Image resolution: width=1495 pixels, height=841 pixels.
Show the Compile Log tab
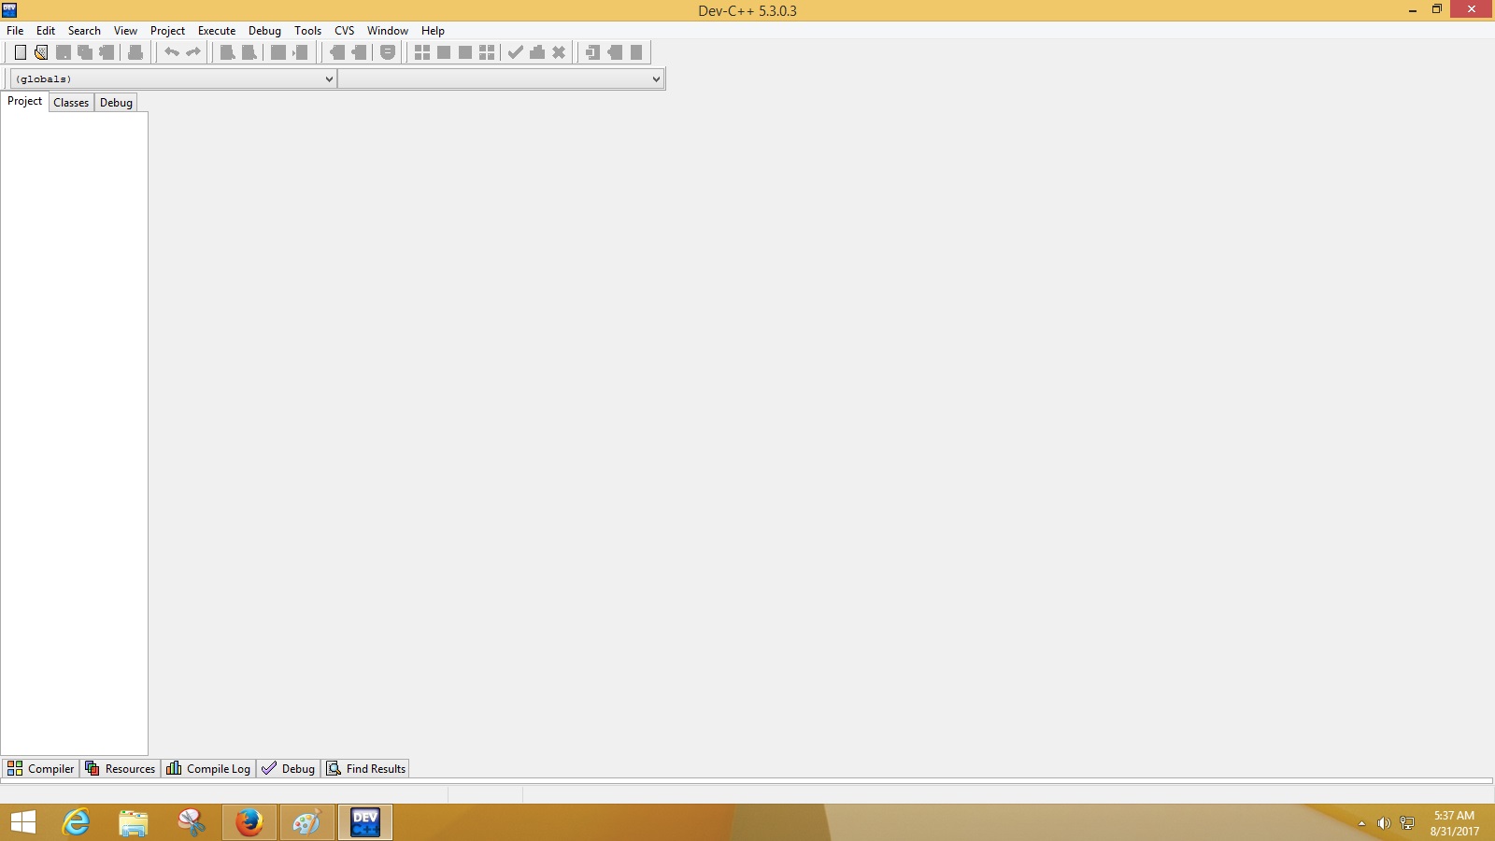(x=208, y=769)
